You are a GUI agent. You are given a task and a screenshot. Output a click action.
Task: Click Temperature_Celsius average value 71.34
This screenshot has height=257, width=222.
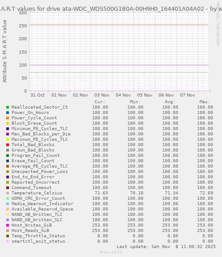coord(172,193)
